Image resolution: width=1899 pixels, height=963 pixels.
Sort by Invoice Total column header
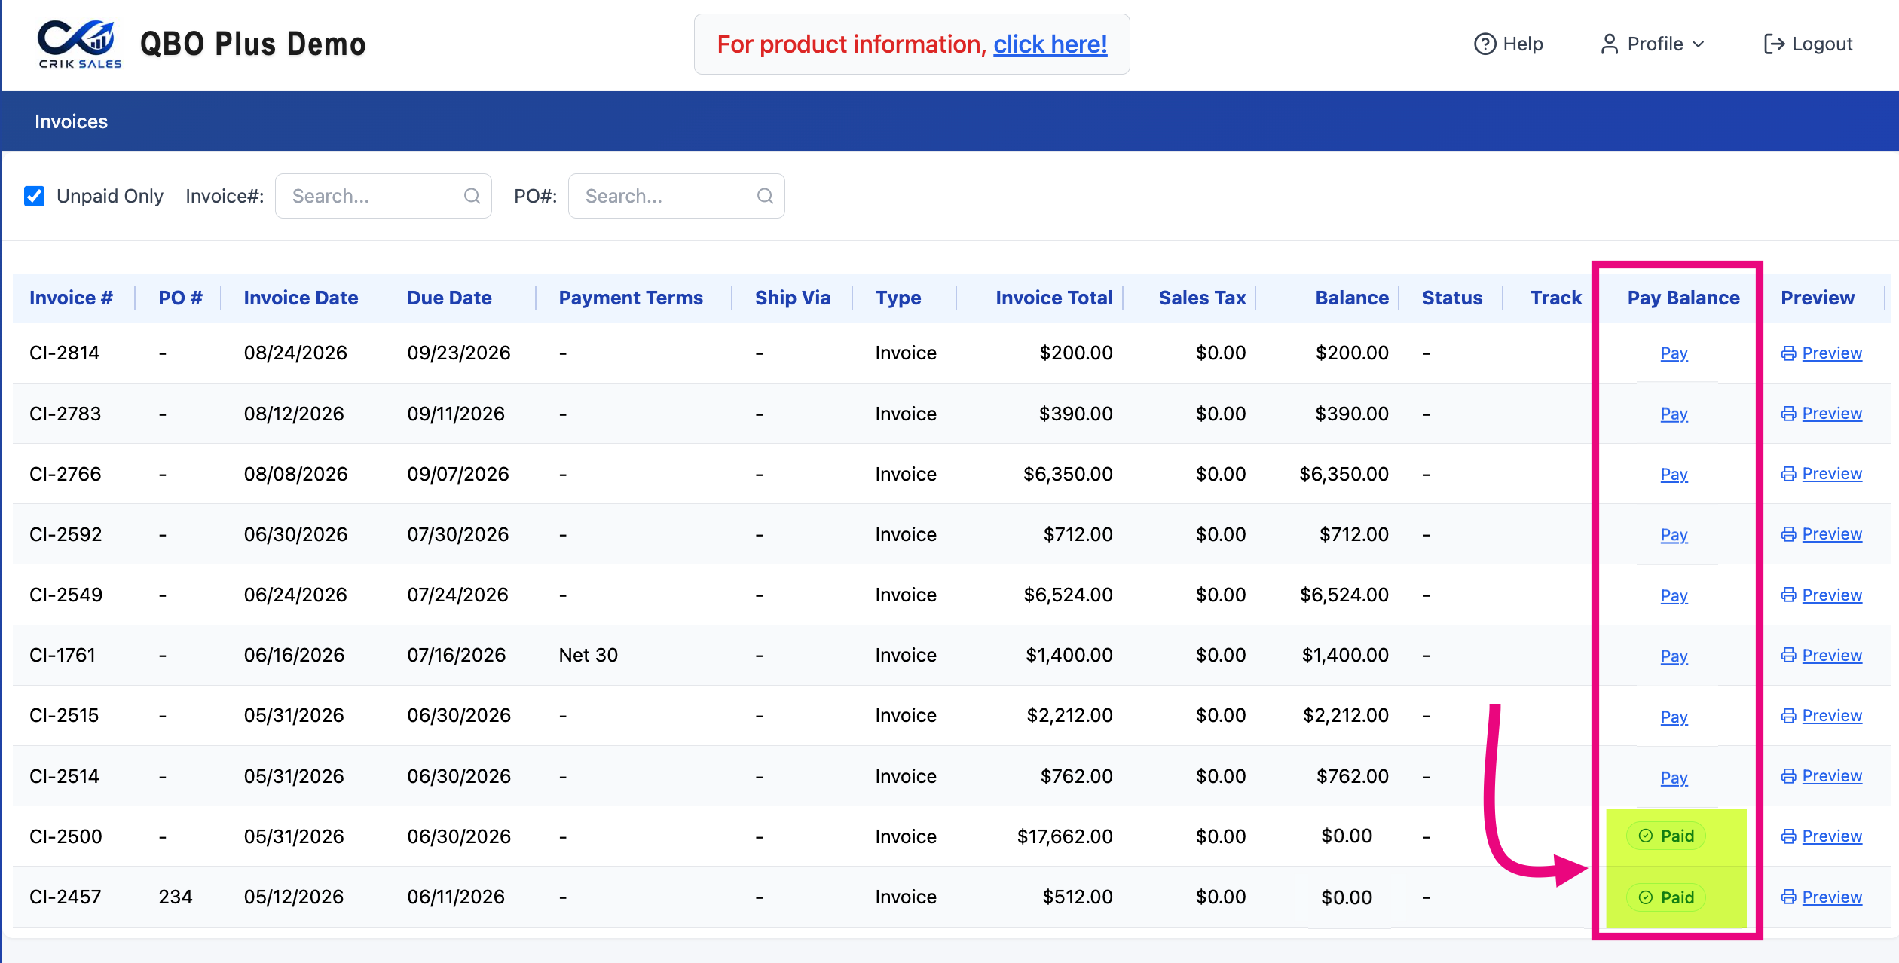1053,298
